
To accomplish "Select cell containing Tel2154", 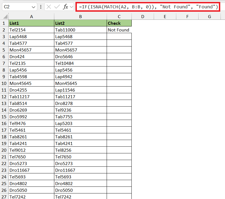I will click(x=31, y=30).
